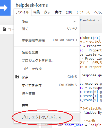Open the 実行 menu

pos(58,12)
